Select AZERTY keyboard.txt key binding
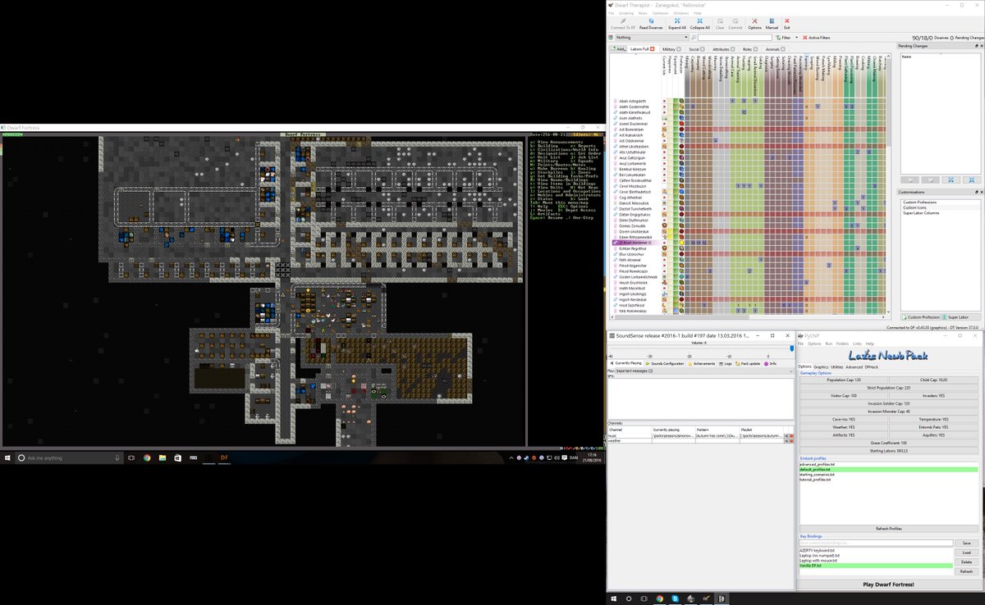The width and height of the screenshot is (985, 605). click(x=876, y=550)
